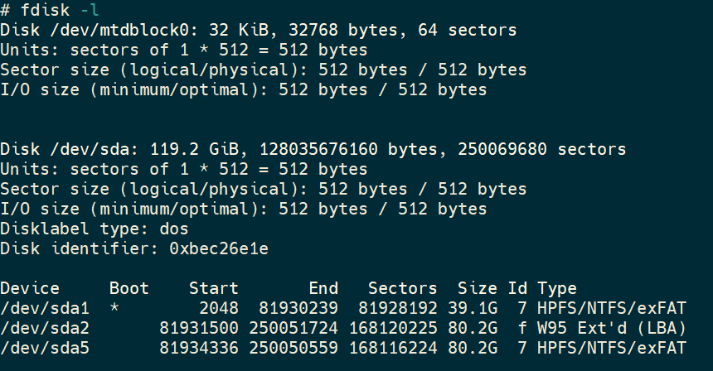Click the 39.1G size value
This screenshot has width=713, height=371.
pyautogui.click(x=473, y=308)
